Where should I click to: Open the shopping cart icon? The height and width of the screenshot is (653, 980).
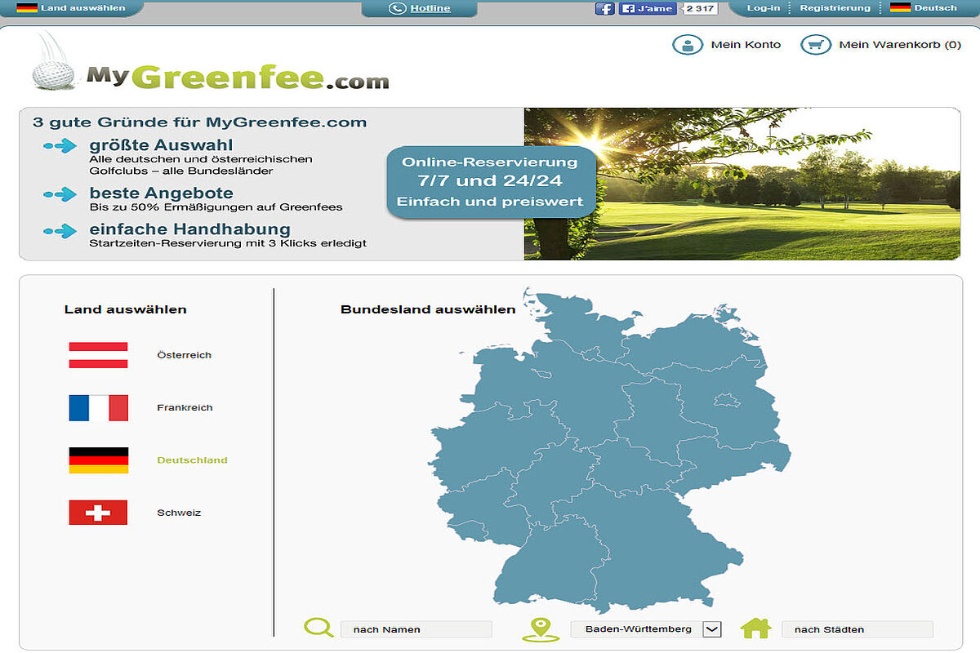tap(815, 45)
